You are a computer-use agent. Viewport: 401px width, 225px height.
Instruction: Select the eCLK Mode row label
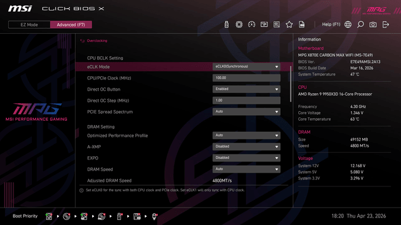coord(98,67)
